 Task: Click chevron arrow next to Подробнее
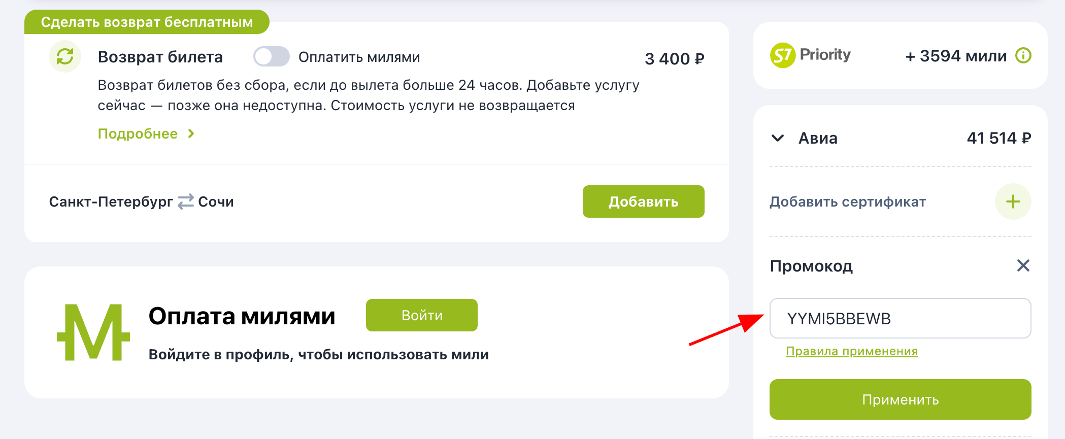191,133
